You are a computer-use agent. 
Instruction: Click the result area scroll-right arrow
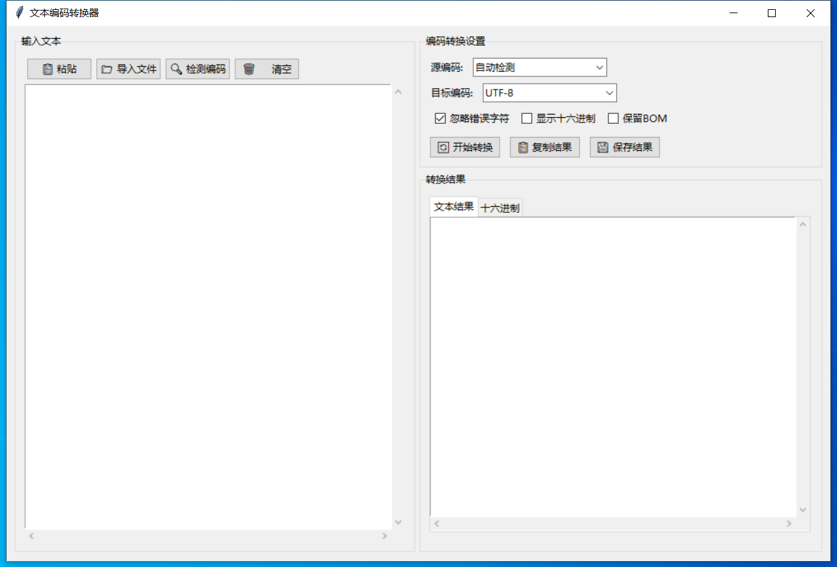click(789, 524)
